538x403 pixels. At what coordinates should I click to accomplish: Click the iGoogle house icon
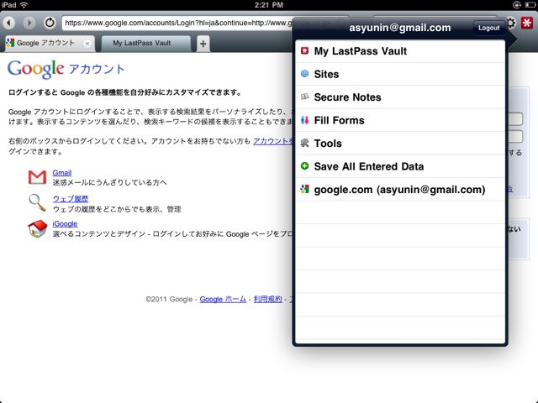(37, 228)
